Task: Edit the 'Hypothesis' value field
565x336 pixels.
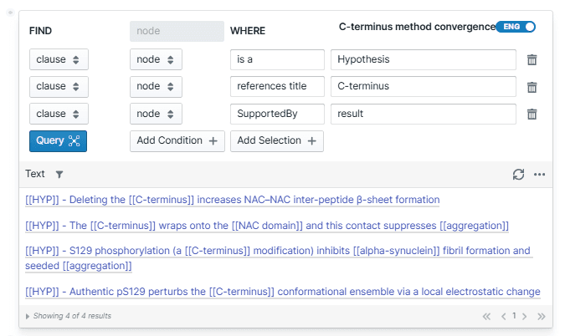Action: 424,59
